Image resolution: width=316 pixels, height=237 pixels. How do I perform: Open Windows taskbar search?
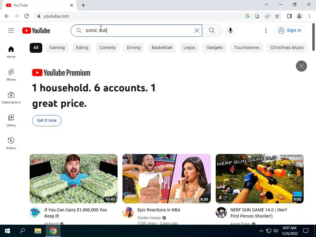coord(22,231)
